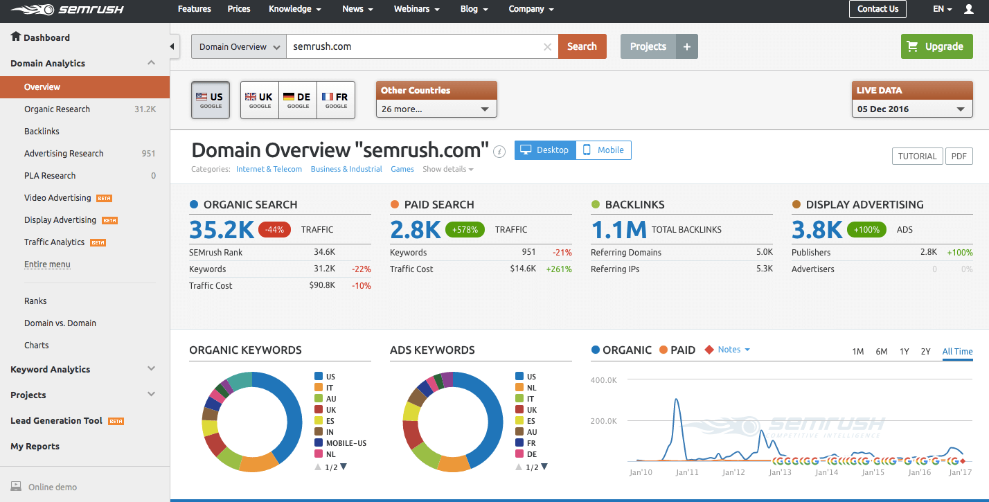The height and width of the screenshot is (502, 989).
Task: Set chart range to 2Y
Action: click(x=925, y=352)
